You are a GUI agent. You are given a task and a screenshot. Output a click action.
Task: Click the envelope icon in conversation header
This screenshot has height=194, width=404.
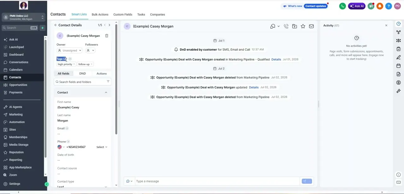(x=312, y=26)
